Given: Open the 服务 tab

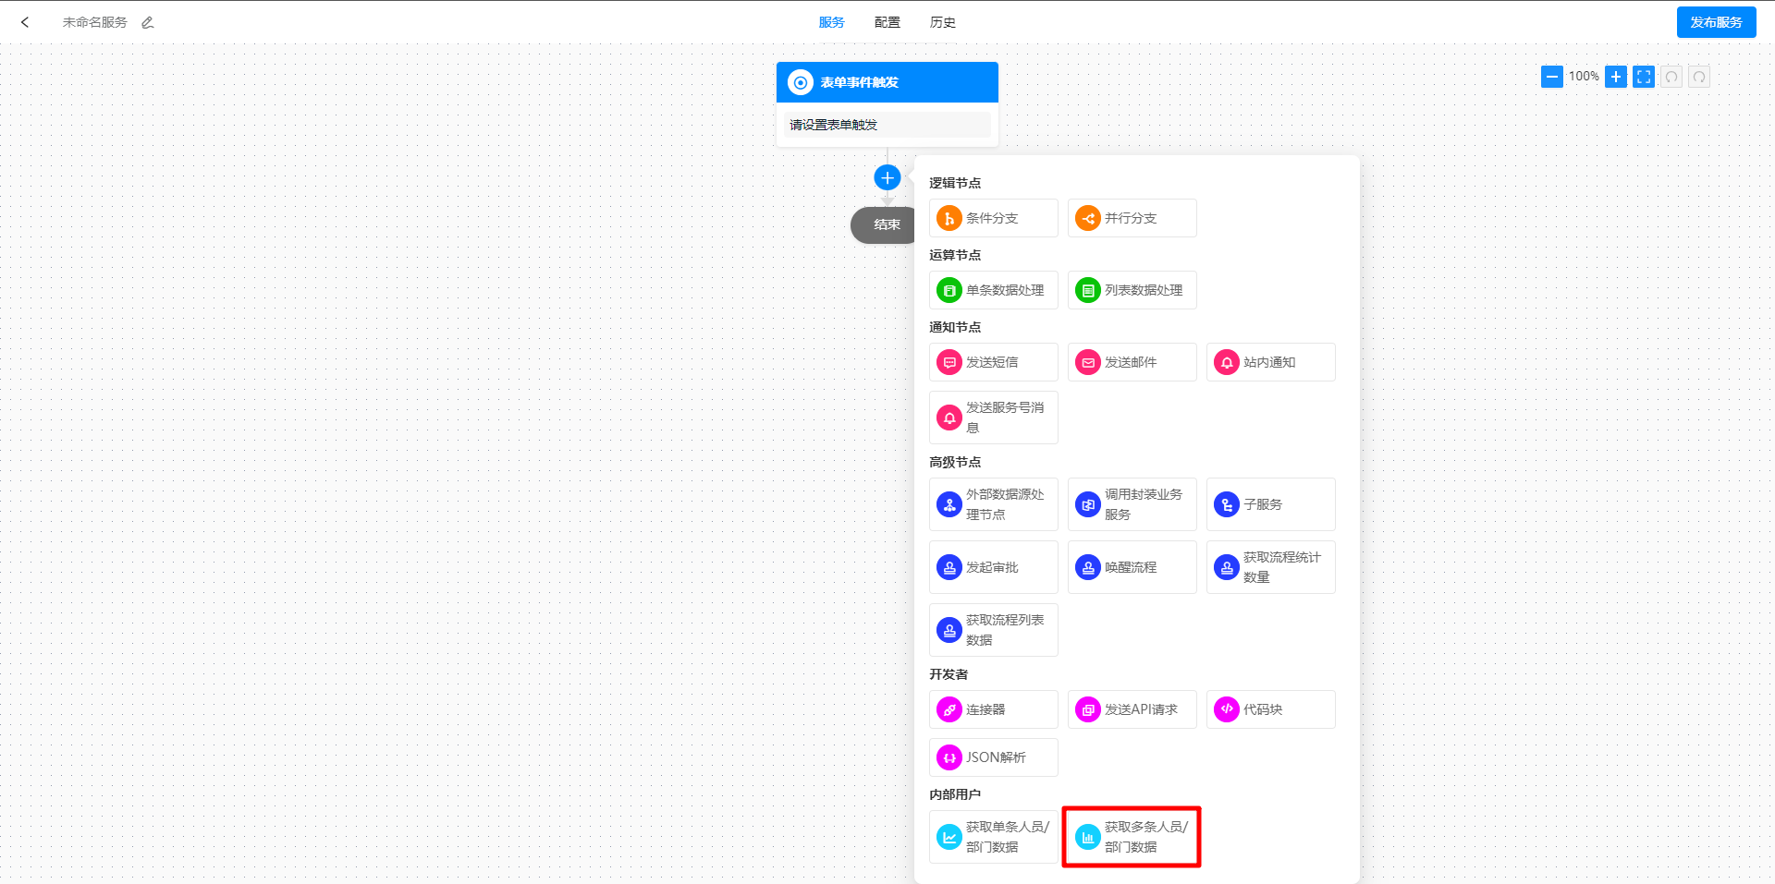Looking at the screenshot, I should [832, 22].
